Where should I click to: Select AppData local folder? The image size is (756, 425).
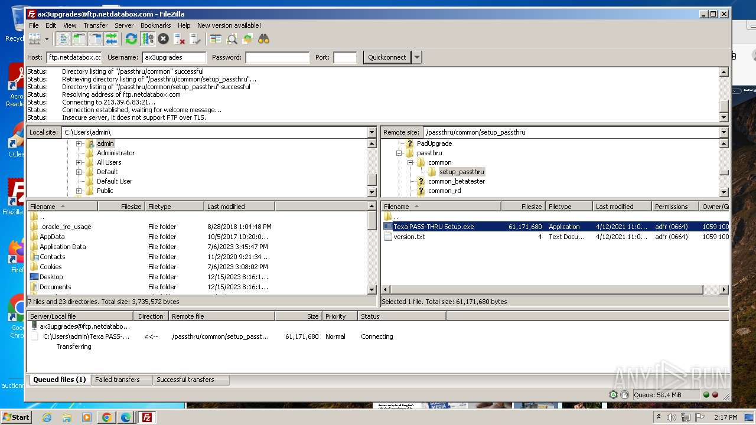pyautogui.click(x=52, y=237)
